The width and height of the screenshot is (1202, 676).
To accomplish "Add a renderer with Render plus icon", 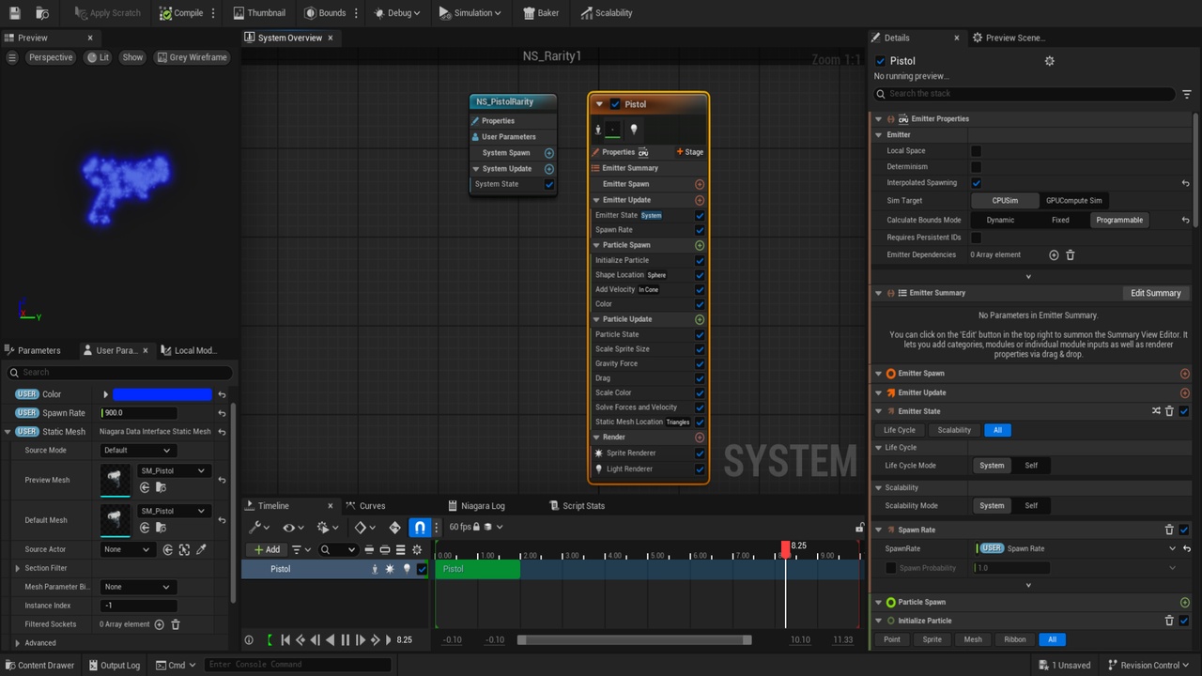I will point(700,438).
